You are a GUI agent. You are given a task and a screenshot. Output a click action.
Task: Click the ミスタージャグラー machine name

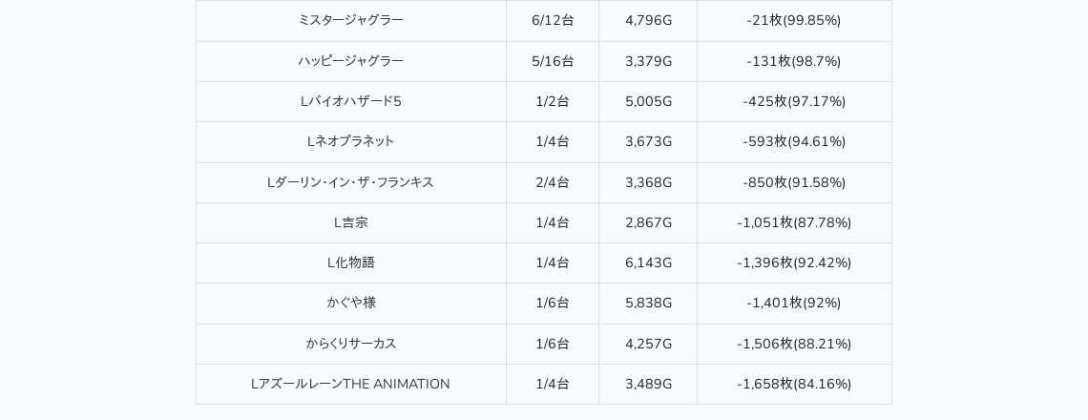point(350,20)
